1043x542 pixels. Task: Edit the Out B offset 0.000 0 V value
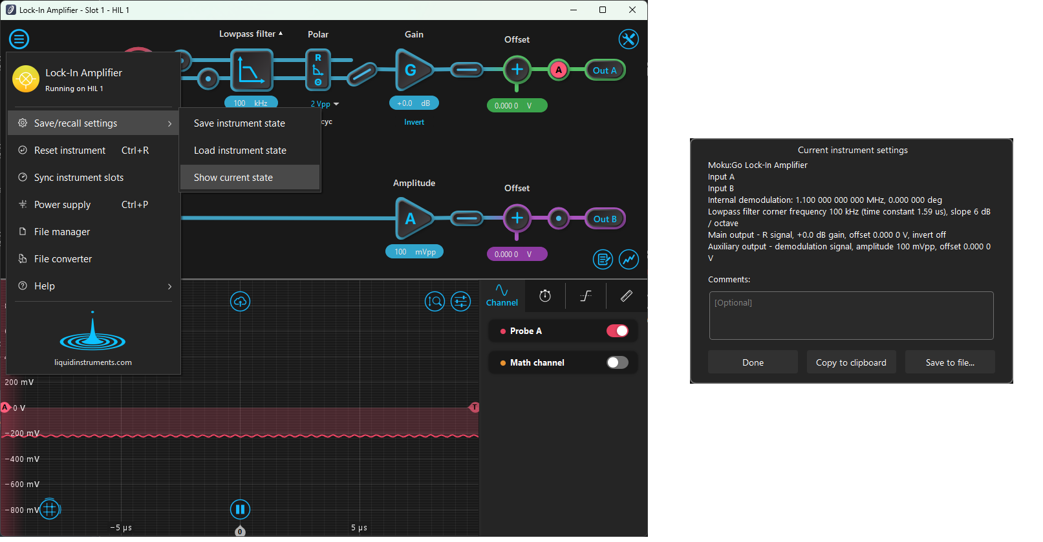coord(517,254)
